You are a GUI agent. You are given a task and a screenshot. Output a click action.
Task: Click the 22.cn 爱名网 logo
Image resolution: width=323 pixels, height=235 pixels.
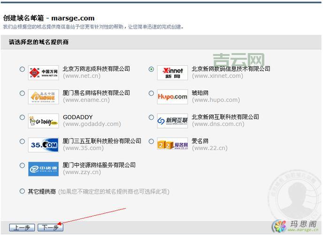point(172,144)
